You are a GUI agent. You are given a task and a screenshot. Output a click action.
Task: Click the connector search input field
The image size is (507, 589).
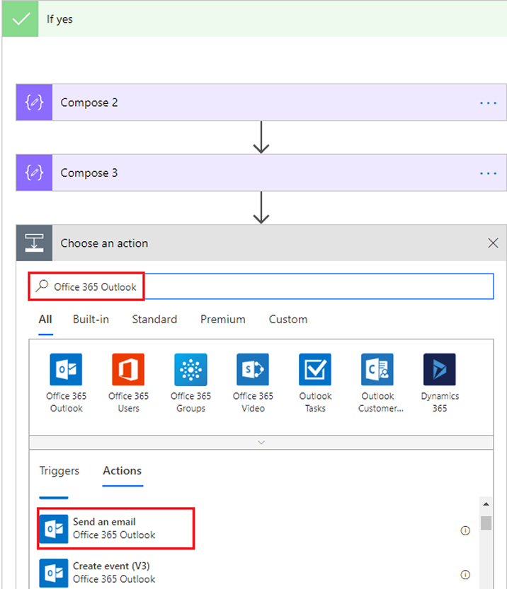[x=261, y=286]
